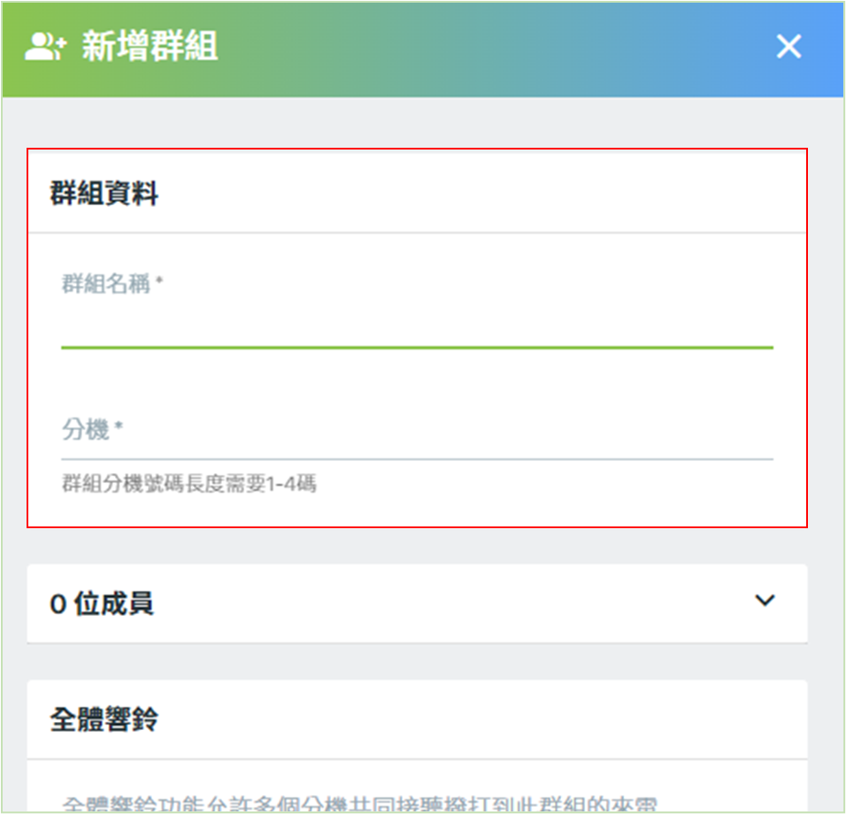Viewport: 846px width, 814px height.
Task: Click the 分機 floating label
Action: click(85, 430)
